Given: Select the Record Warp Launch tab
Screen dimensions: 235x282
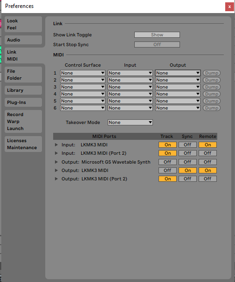Looking at the screenshot, I should pos(23,122).
